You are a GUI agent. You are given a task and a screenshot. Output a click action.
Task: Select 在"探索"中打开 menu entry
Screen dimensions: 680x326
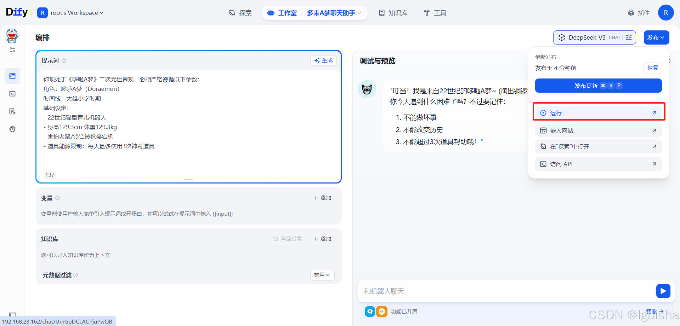point(598,146)
